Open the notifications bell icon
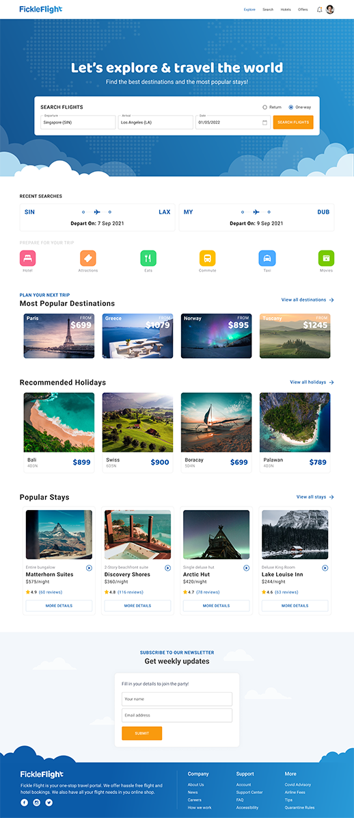 coord(320,10)
